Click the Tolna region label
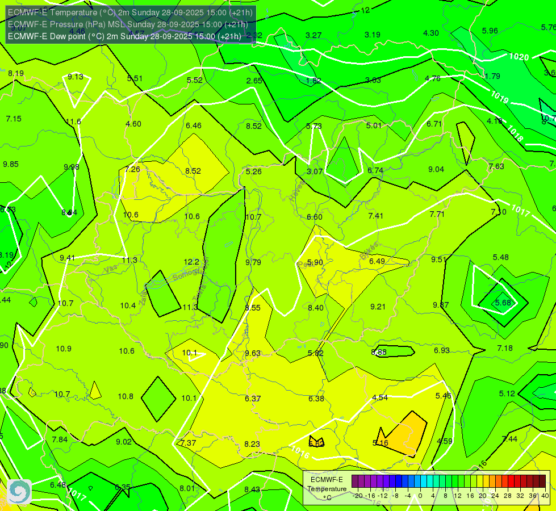This screenshot has width=556, height=511. [x=199, y=294]
